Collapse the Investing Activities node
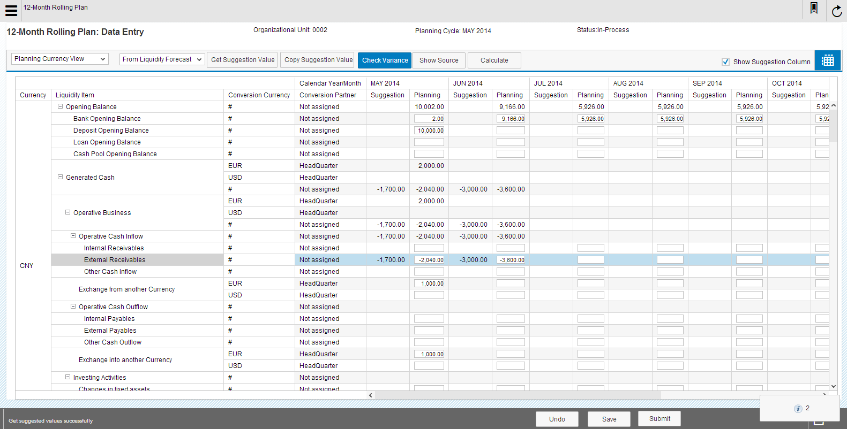Screen dimensions: 847x429 (x=68, y=377)
